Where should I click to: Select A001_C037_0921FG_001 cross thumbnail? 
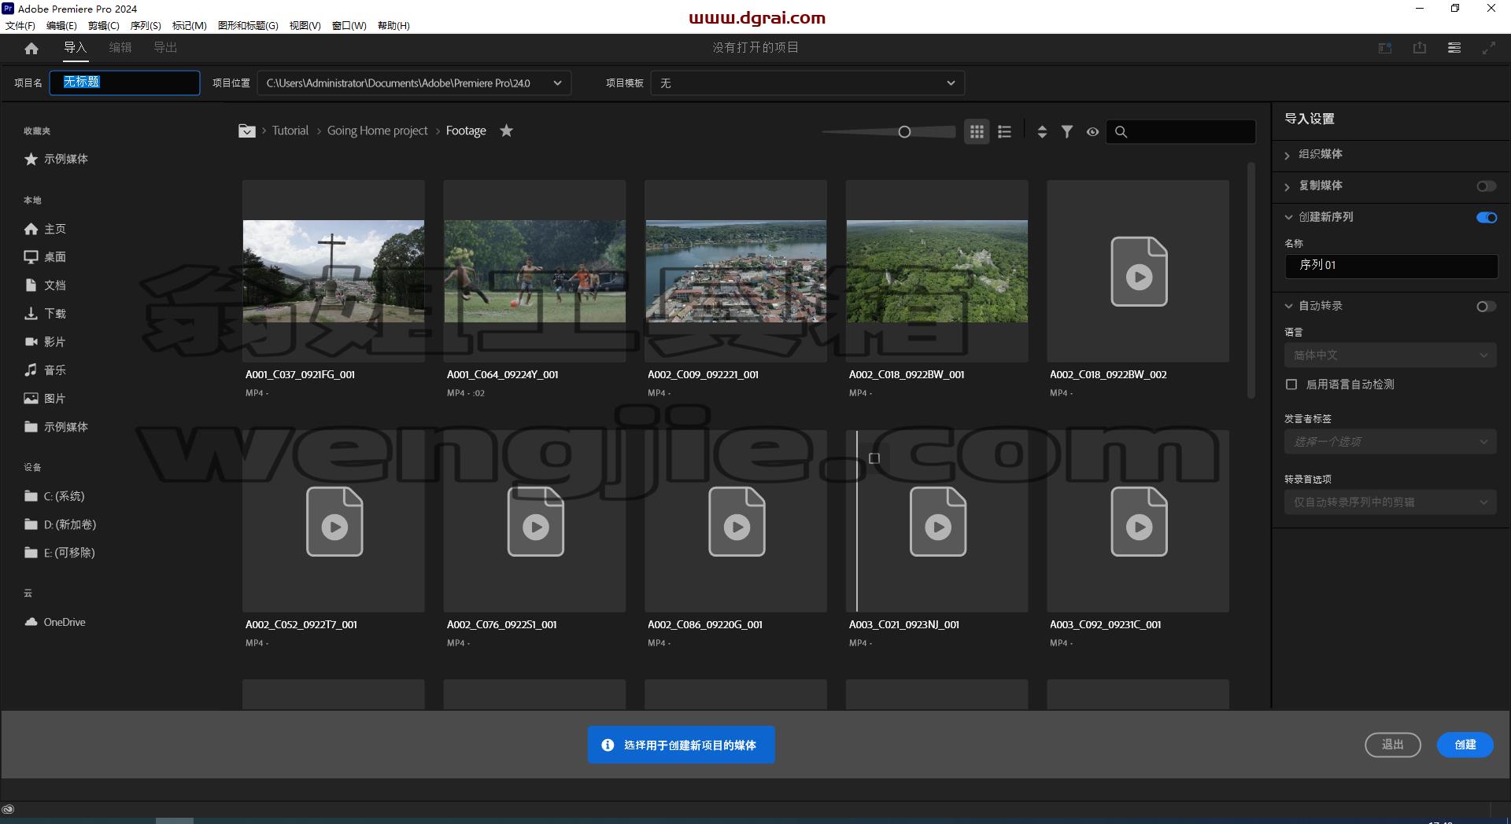coord(334,271)
